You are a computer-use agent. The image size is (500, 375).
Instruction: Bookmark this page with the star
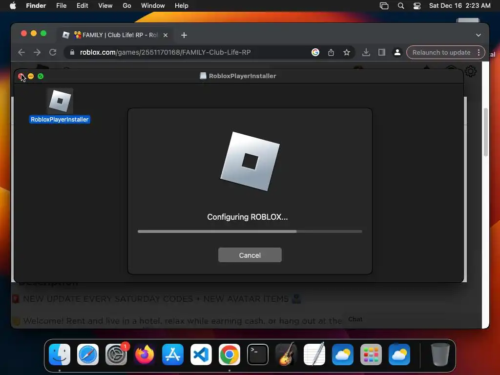pyautogui.click(x=347, y=52)
